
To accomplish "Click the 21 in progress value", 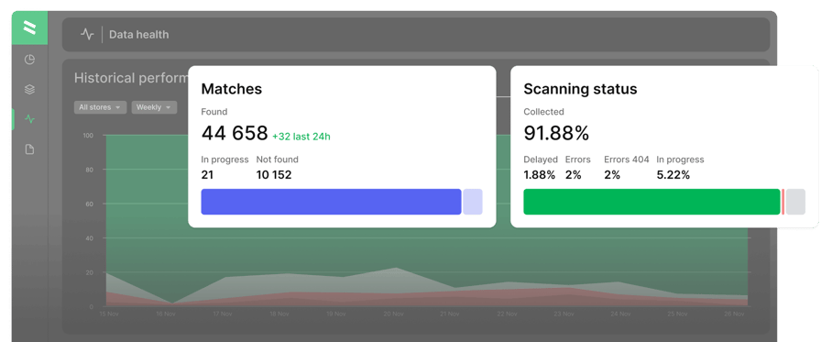I will [x=207, y=175].
